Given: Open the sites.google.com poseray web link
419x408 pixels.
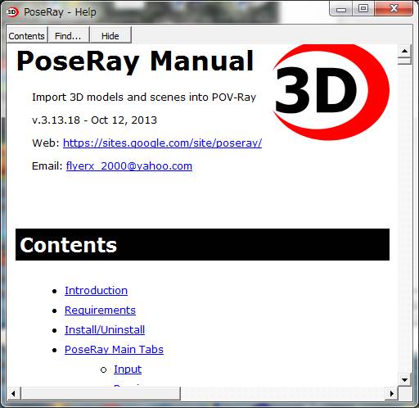Looking at the screenshot, I should [162, 143].
